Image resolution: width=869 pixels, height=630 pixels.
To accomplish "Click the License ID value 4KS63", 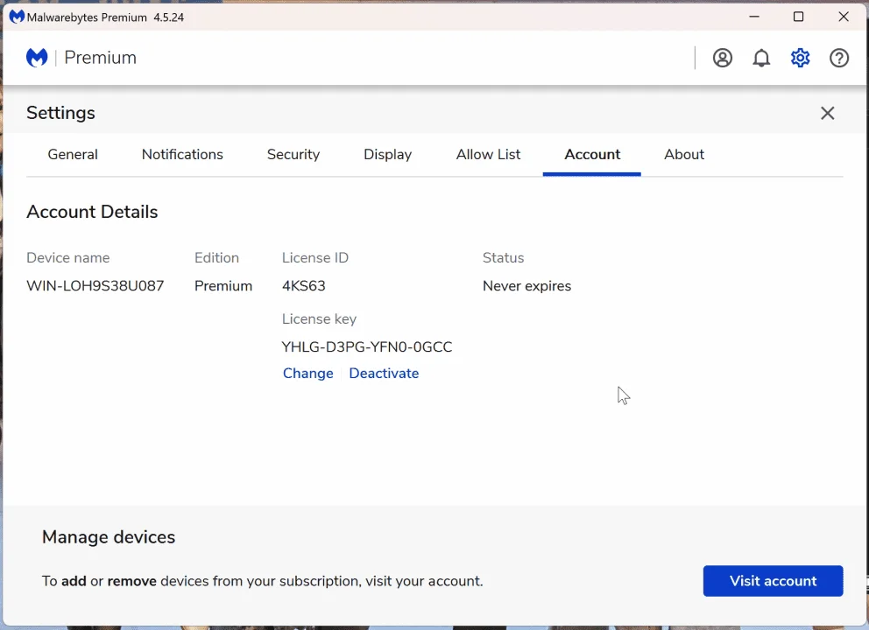I will pyautogui.click(x=303, y=285).
